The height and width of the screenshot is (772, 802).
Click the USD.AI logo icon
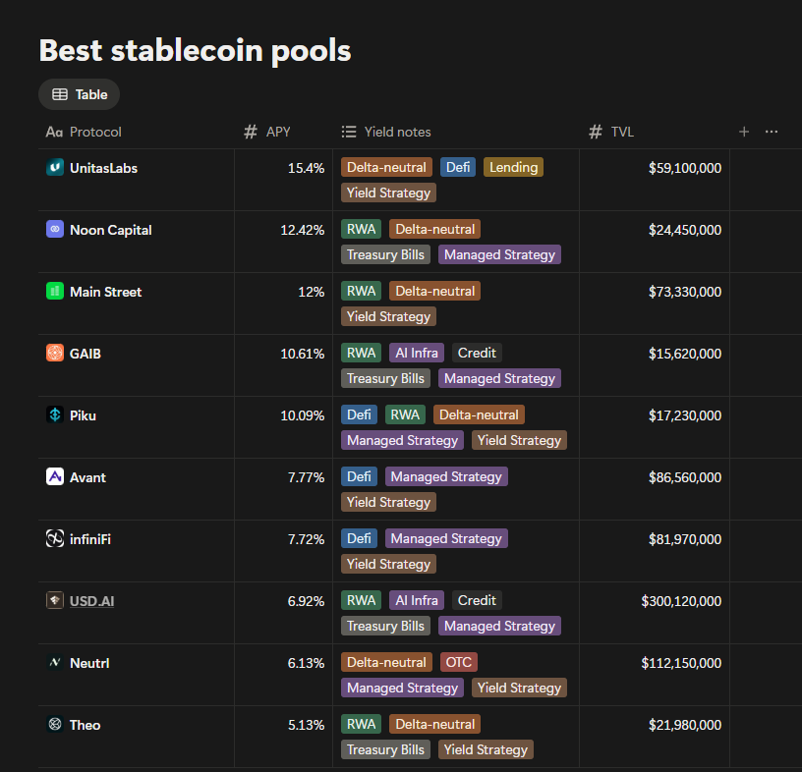[x=55, y=600]
